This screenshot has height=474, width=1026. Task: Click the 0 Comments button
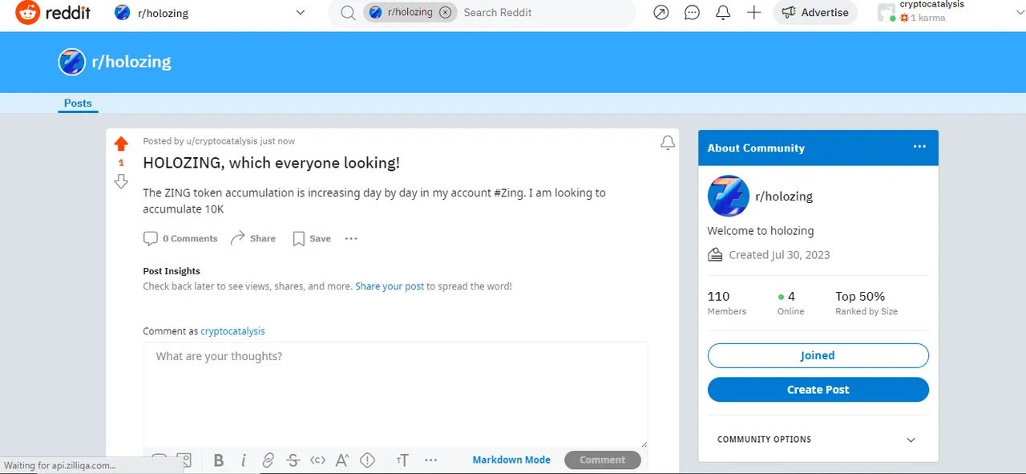tap(180, 238)
